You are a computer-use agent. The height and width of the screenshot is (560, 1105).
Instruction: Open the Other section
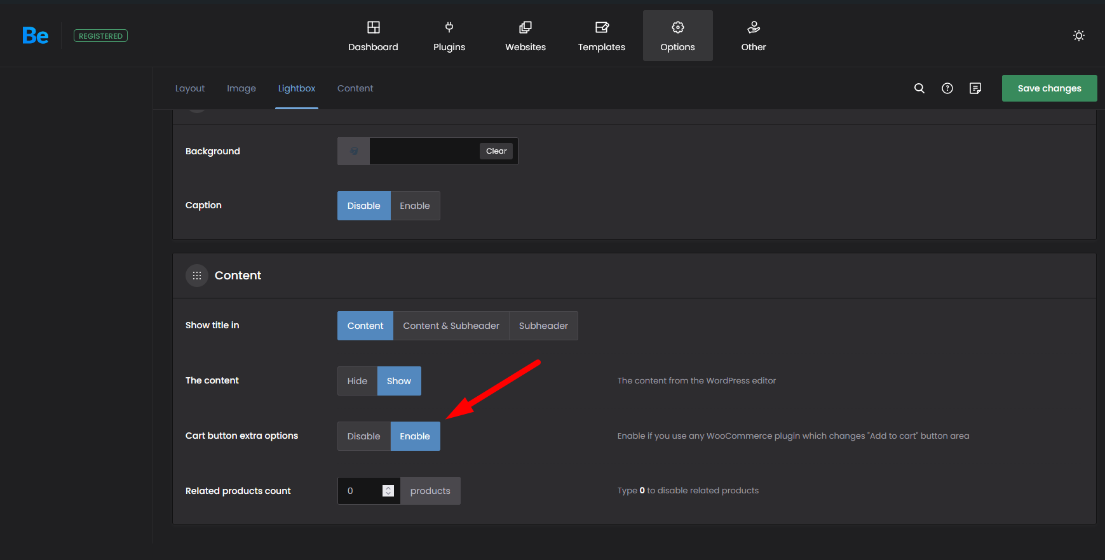[754, 36]
